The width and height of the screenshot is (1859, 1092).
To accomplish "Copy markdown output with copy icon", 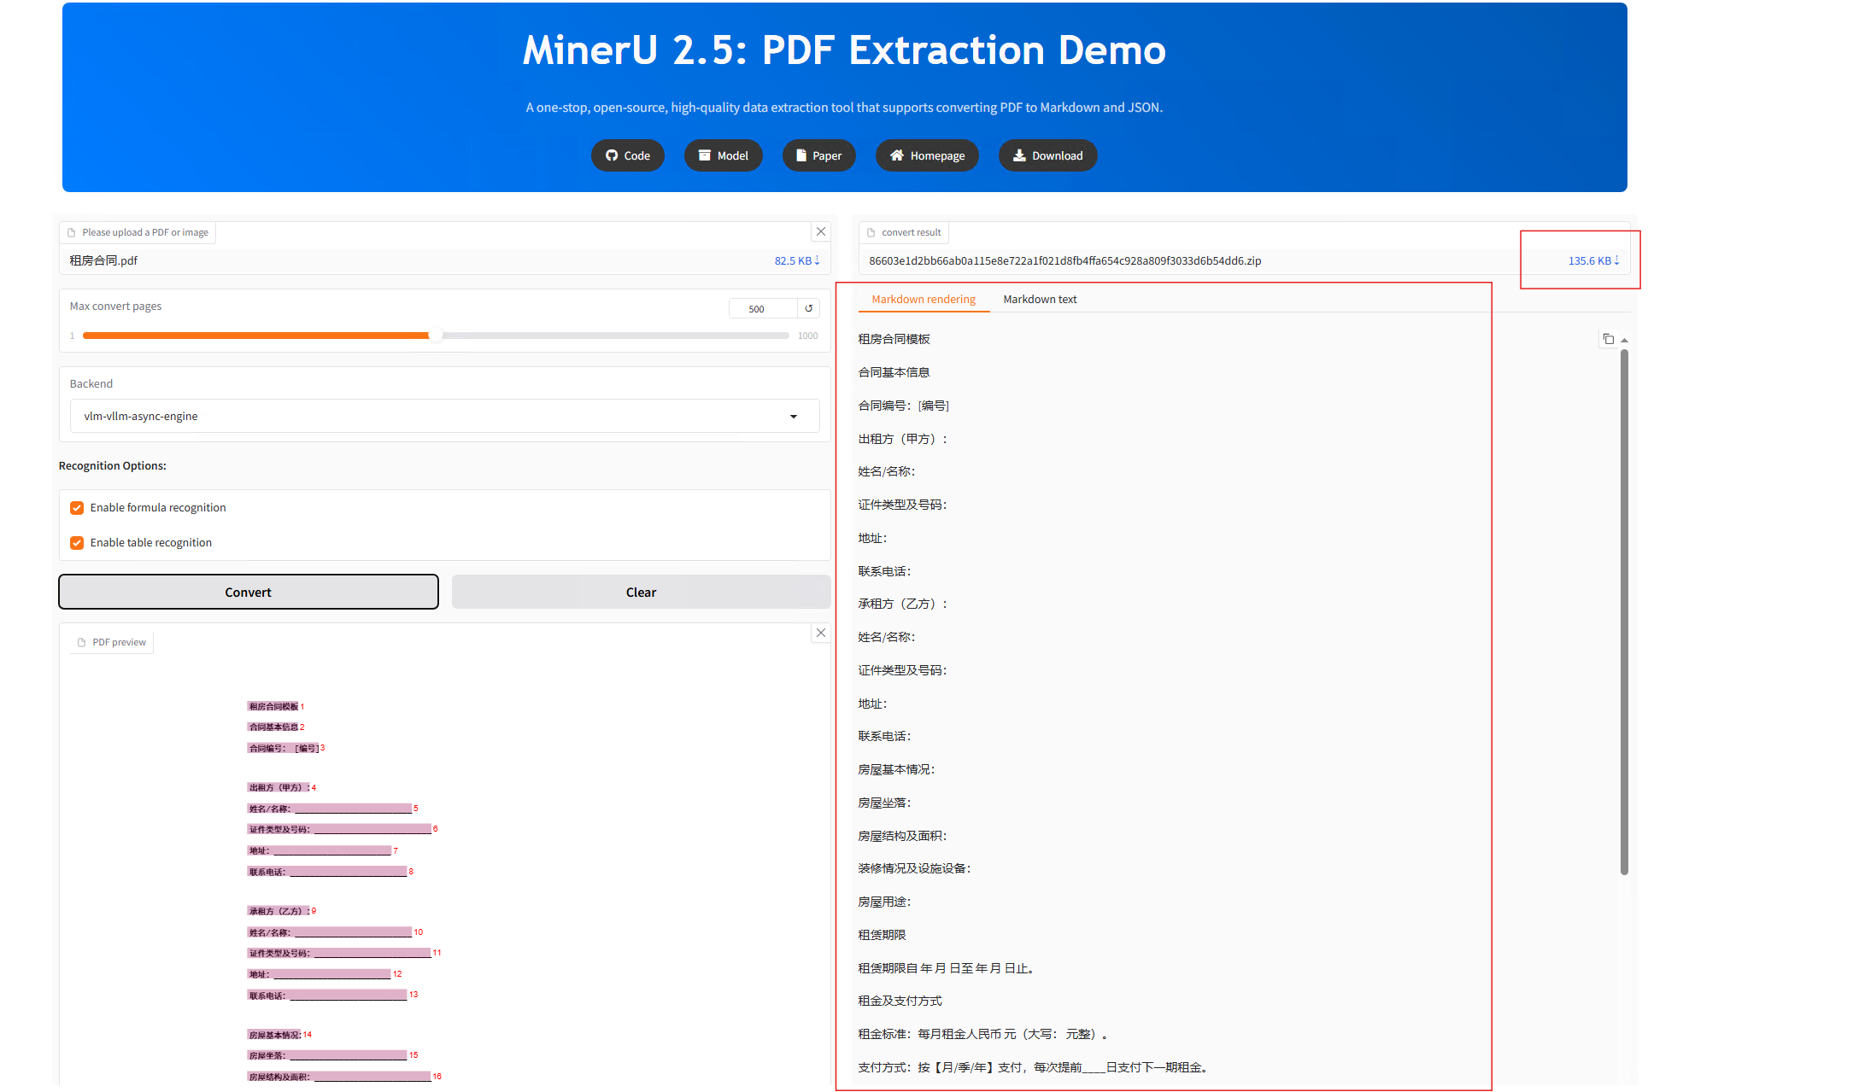I will point(1608,339).
